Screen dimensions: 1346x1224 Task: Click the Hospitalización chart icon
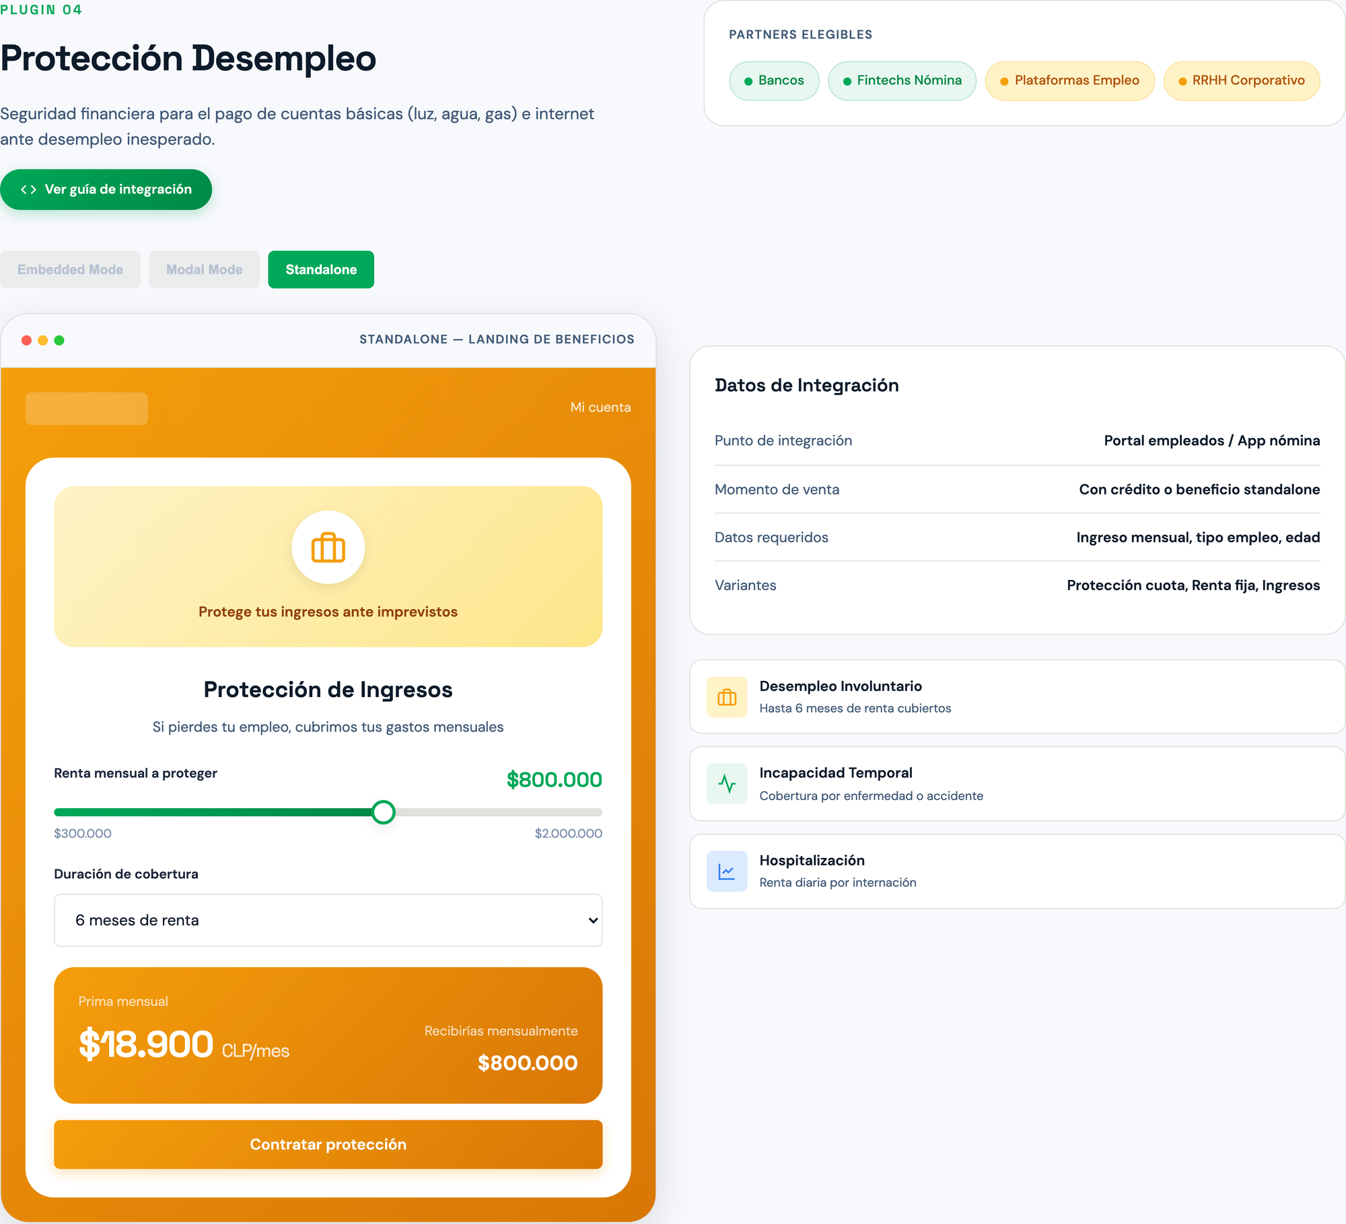coord(727,871)
